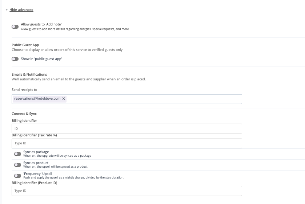Collapse section via Hide advanced arrow
This screenshot has height=204, width=305.
tap(7, 10)
